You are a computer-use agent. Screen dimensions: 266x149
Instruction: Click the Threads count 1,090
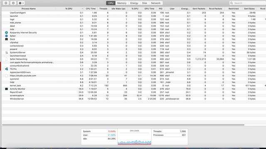(x=183, y=132)
